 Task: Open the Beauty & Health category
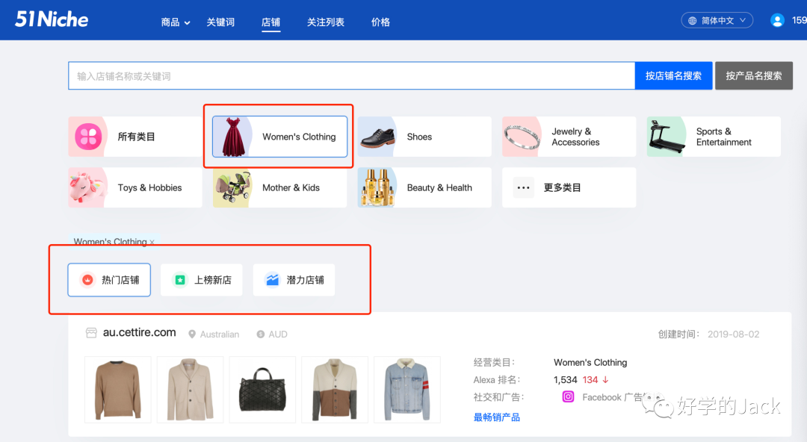pyautogui.click(x=424, y=187)
